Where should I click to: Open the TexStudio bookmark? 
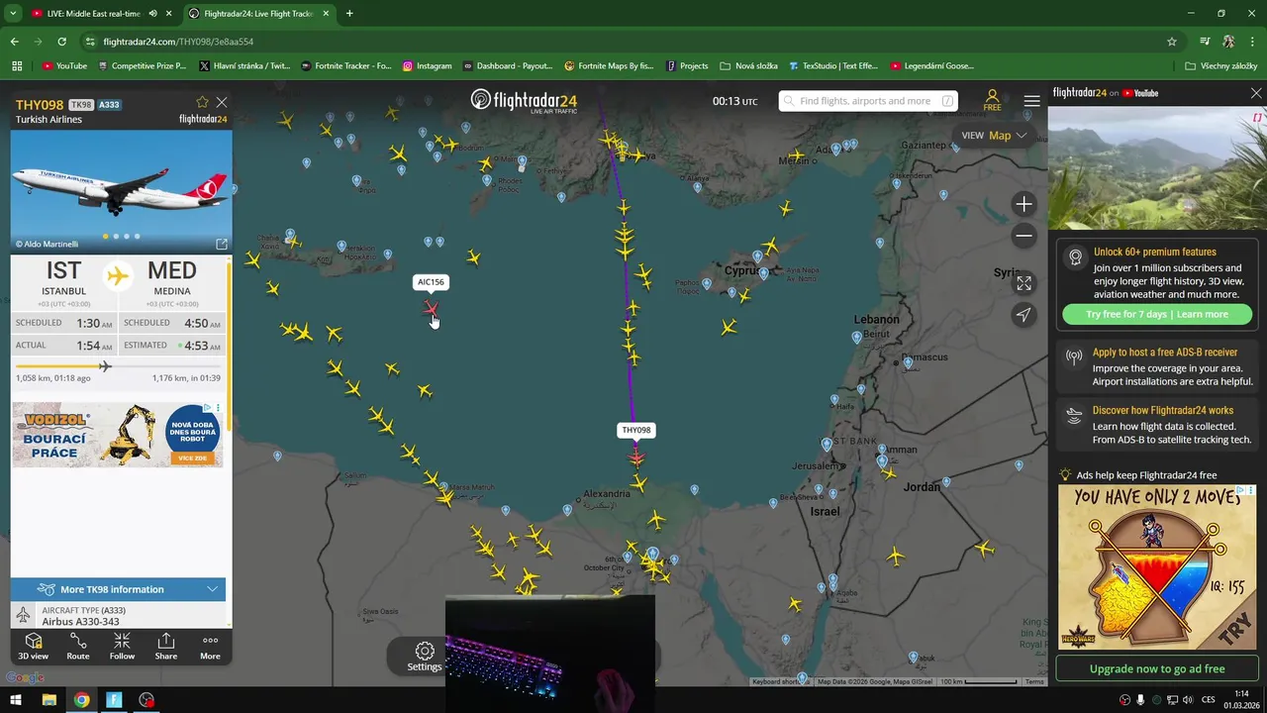tap(833, 66)
